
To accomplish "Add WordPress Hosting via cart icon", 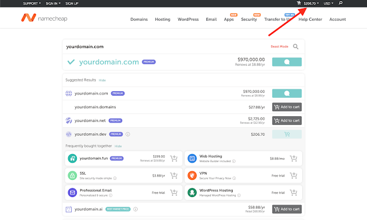I will (293, 192).
